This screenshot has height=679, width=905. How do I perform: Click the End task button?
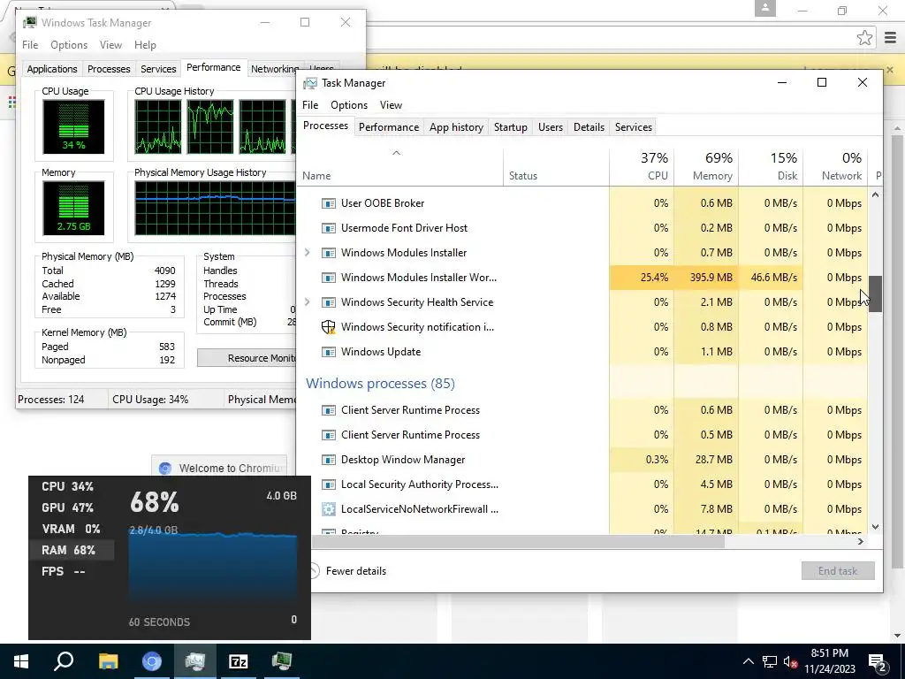(x=838, y=571)
